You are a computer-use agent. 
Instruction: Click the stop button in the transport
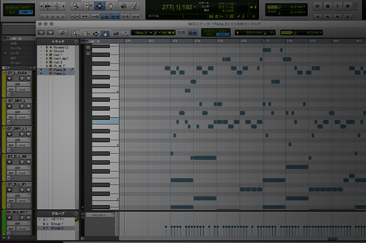[328, 6]
